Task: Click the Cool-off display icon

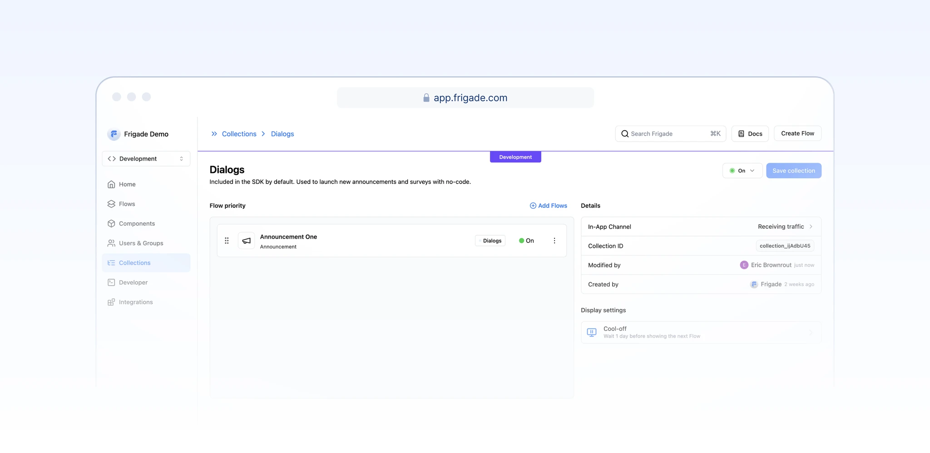Action: tap(592, 332)
